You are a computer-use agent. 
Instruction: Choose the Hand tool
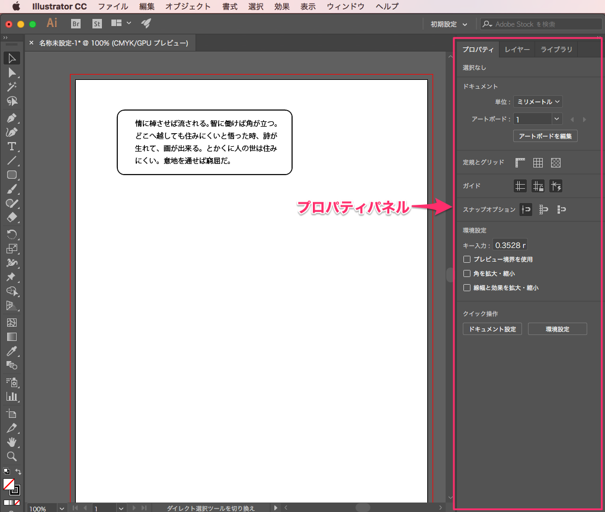coord(11,442)
